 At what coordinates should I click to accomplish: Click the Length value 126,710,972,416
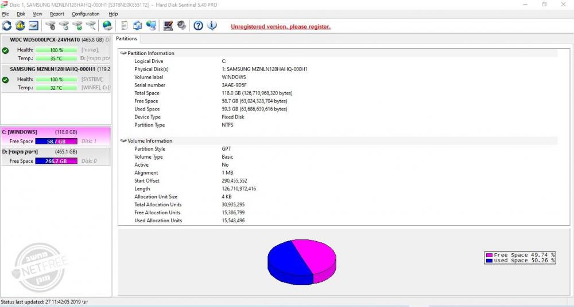239,189
